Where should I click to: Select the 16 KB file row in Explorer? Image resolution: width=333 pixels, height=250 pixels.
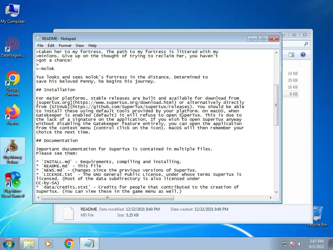pos(290,87)
